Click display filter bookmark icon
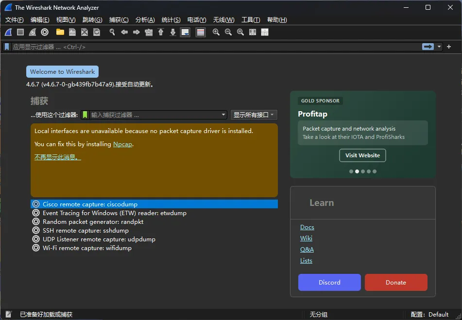 [x=7, y=47]
